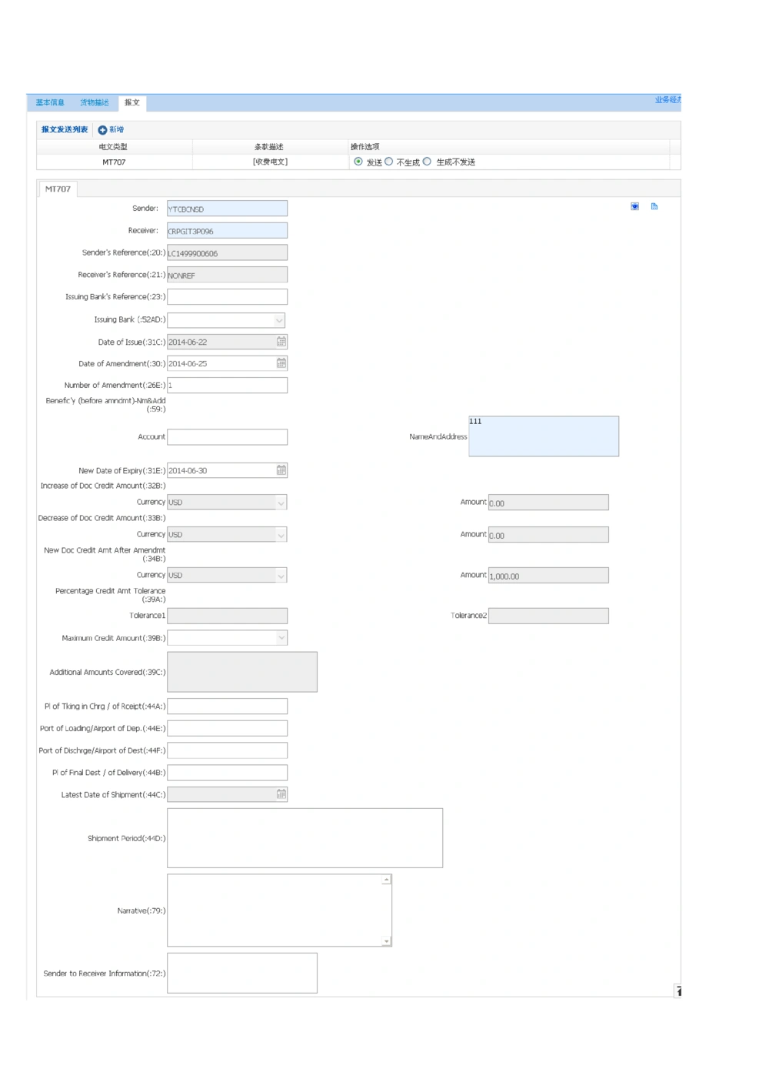
Task: Click the [收费电文] description link
Action: coord(270,162)
